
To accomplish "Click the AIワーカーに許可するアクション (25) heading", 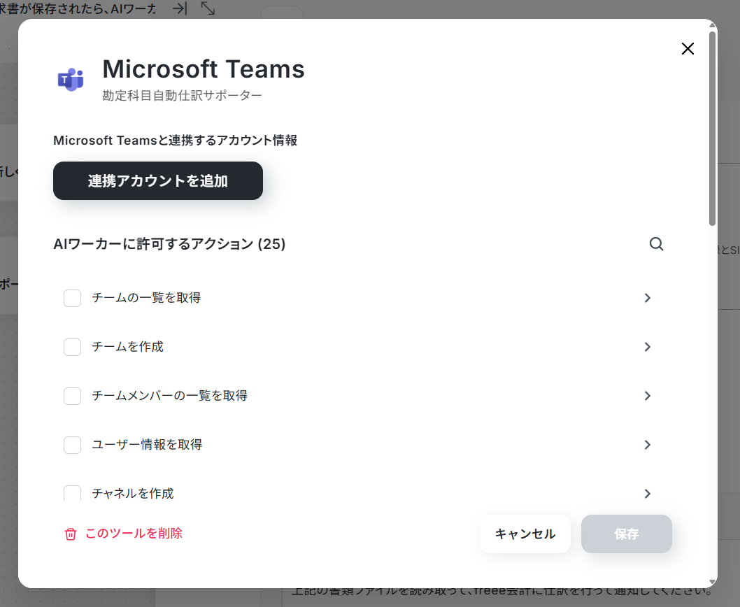I will pos(169,244).
